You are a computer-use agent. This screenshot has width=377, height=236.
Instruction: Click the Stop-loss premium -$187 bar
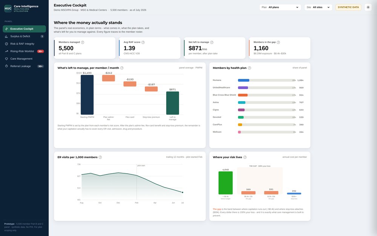tap(151, 89)
